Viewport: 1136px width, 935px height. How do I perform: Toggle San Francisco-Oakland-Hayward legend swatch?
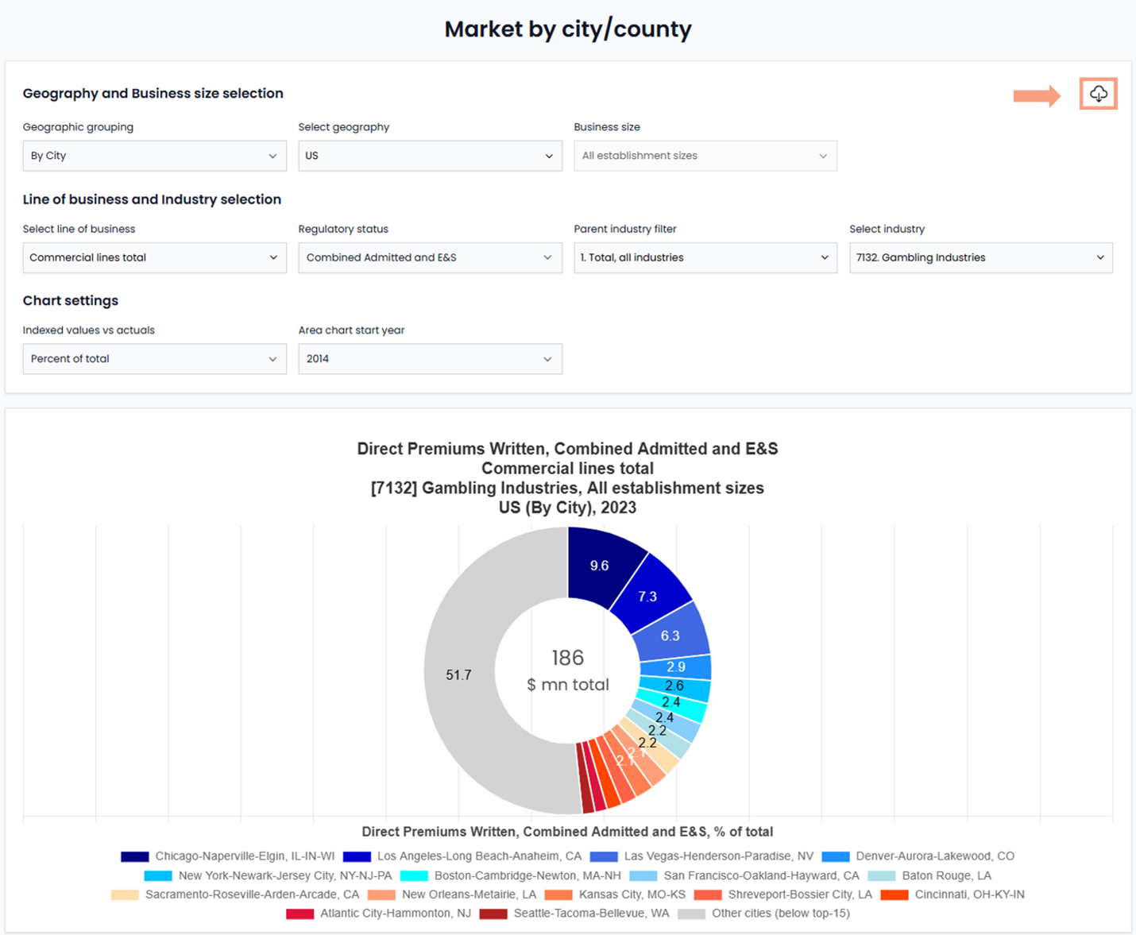pos(643,875)
